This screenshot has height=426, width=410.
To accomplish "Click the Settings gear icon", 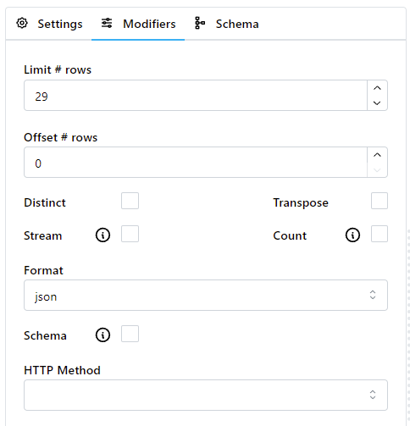I will point(22,24).
